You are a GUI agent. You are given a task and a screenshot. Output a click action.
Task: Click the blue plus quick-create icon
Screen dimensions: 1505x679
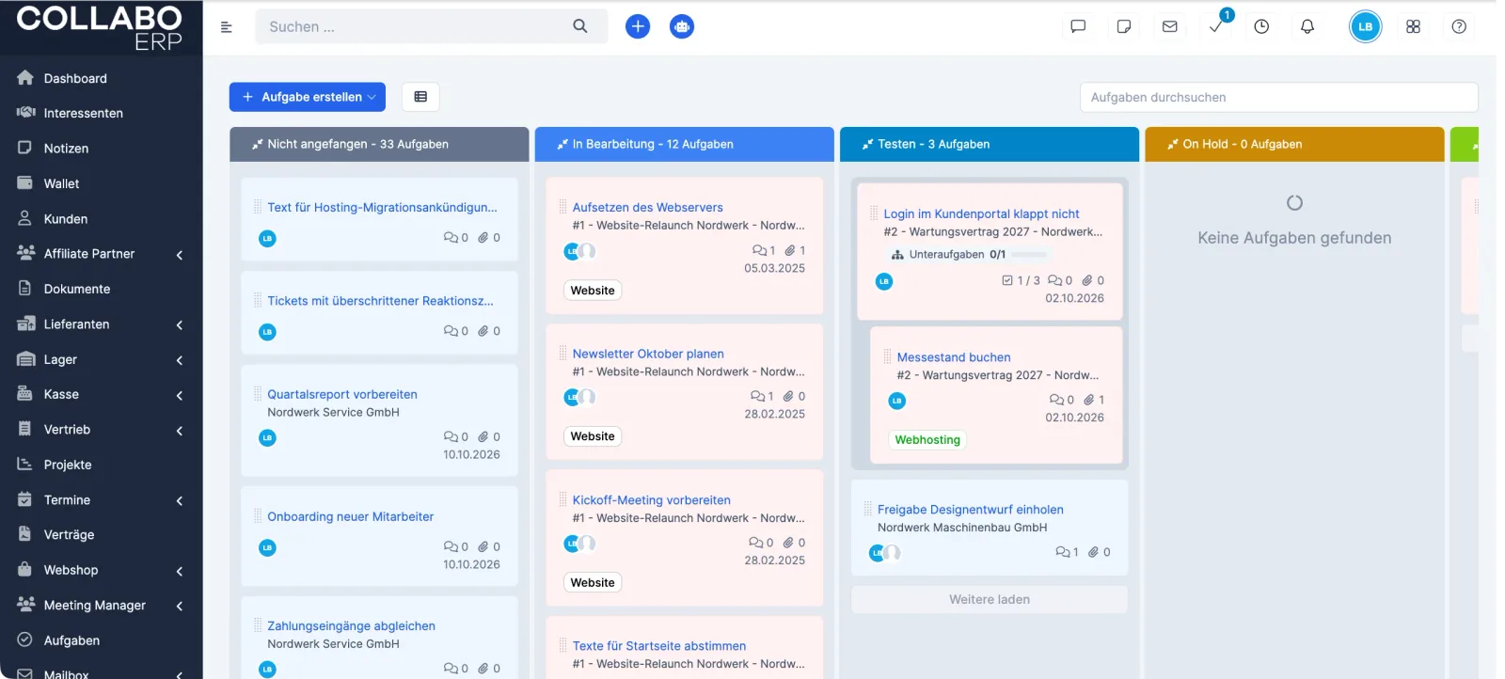coord(638,26)
